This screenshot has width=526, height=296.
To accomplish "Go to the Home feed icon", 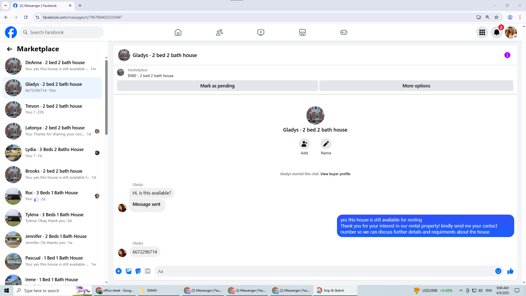I will pos(178,32).
